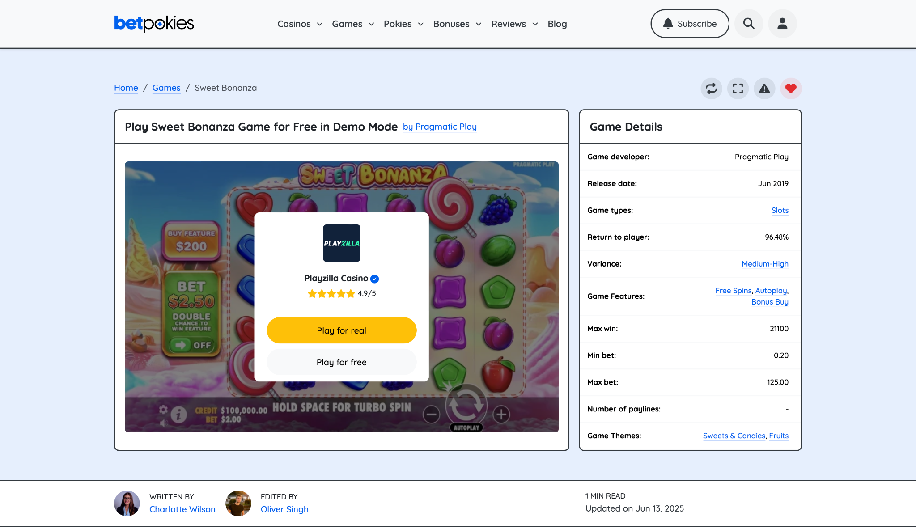Image resolution: width=916 pixels, height=529 pixels.
Task: Click the game settings gear icon
Action: coord(163,410)
